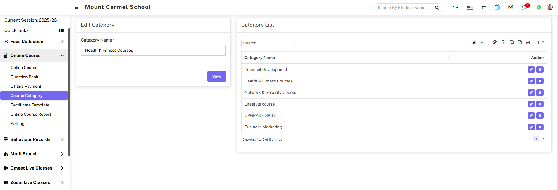This screenshot has width=558, height=190.
Task: Open the task checklist icon in header
Action: 511,7
